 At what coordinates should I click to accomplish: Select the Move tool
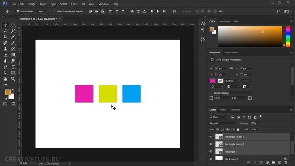coord(5,25)
